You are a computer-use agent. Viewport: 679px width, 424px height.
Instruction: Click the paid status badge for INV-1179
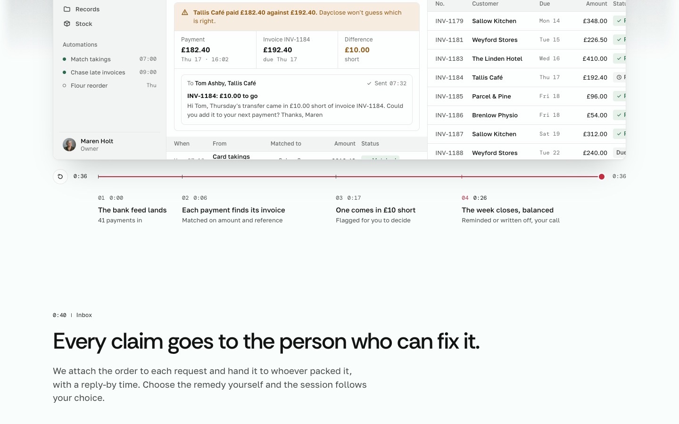tap(620, 21)
